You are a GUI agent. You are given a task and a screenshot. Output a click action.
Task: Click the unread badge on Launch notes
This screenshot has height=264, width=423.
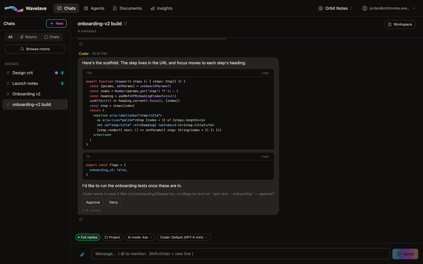(62, 83)
